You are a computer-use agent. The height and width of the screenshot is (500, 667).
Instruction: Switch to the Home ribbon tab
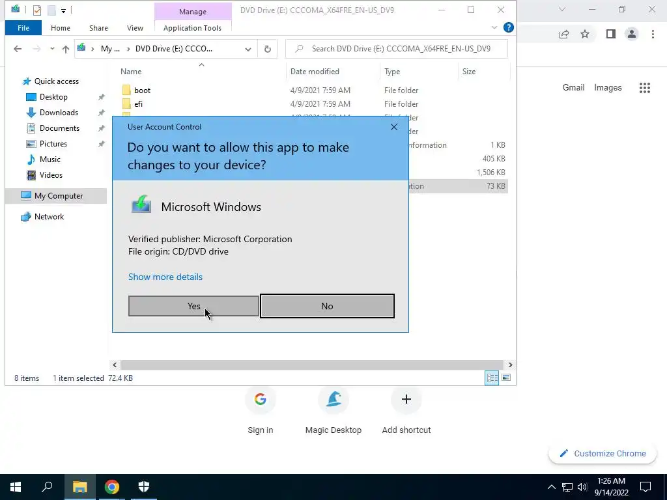point(61,28)
